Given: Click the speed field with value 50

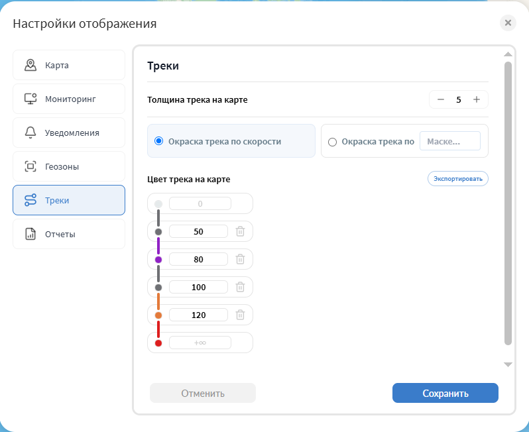Looking at the screenshot, I should coord(198,231).
